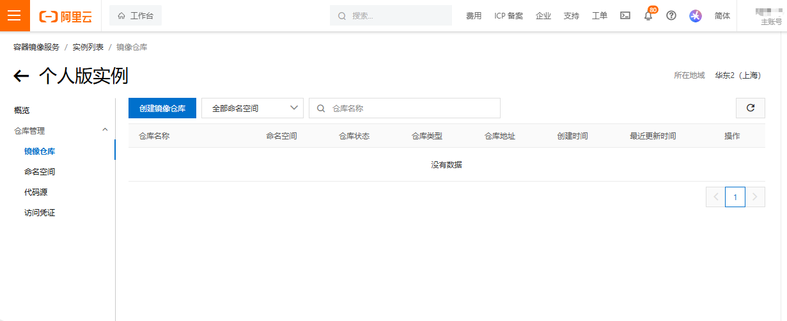Open the 全部命名空间 dropdown
787x321 pixels.
coord(253,108)
